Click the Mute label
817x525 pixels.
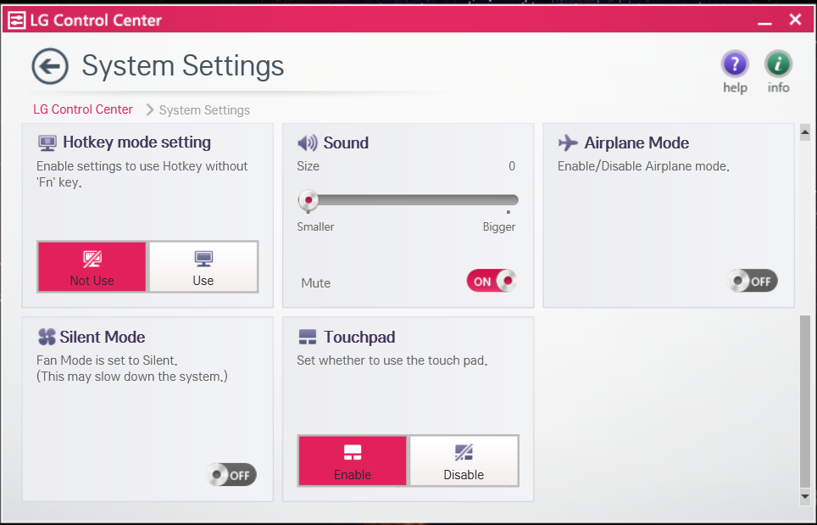(x=316, y=283)
